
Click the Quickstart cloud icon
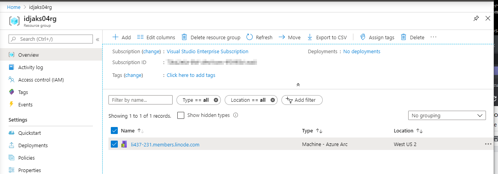11,133
